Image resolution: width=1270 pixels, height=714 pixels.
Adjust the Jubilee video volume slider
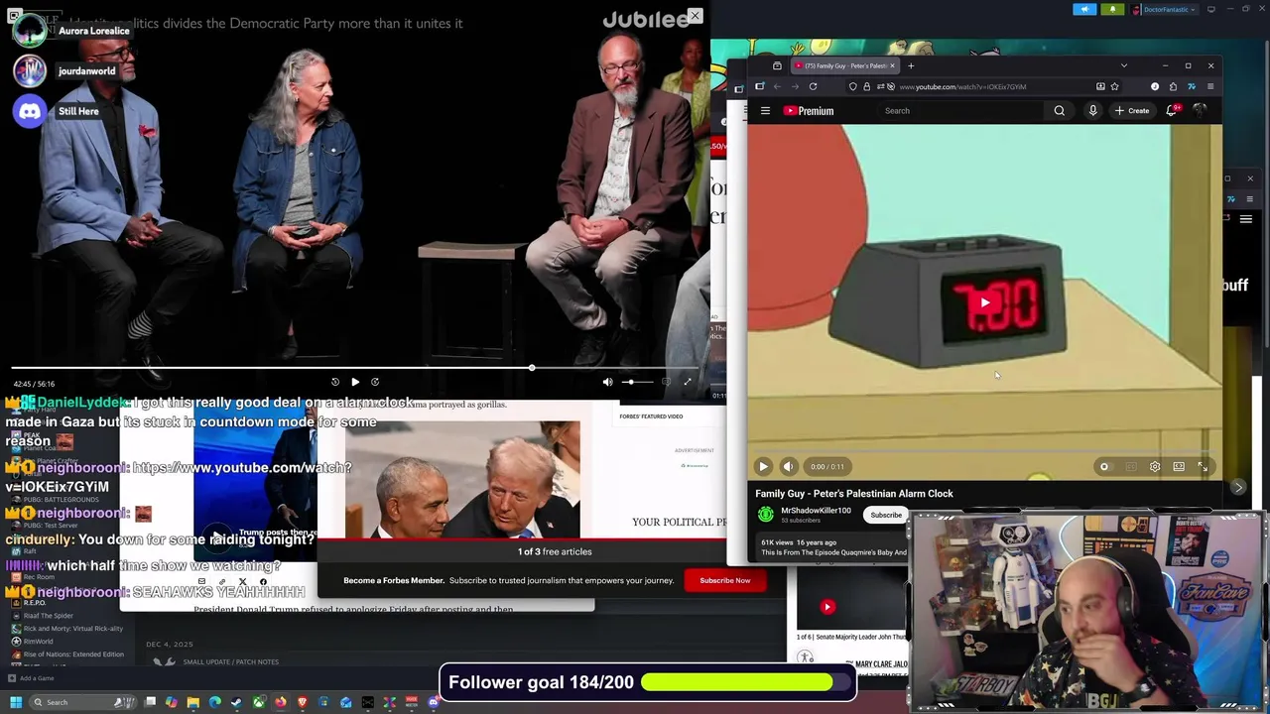[x=637, y=382]
